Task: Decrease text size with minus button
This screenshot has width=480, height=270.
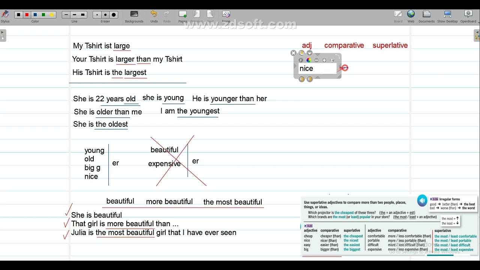Action: [x=316, y=60]
